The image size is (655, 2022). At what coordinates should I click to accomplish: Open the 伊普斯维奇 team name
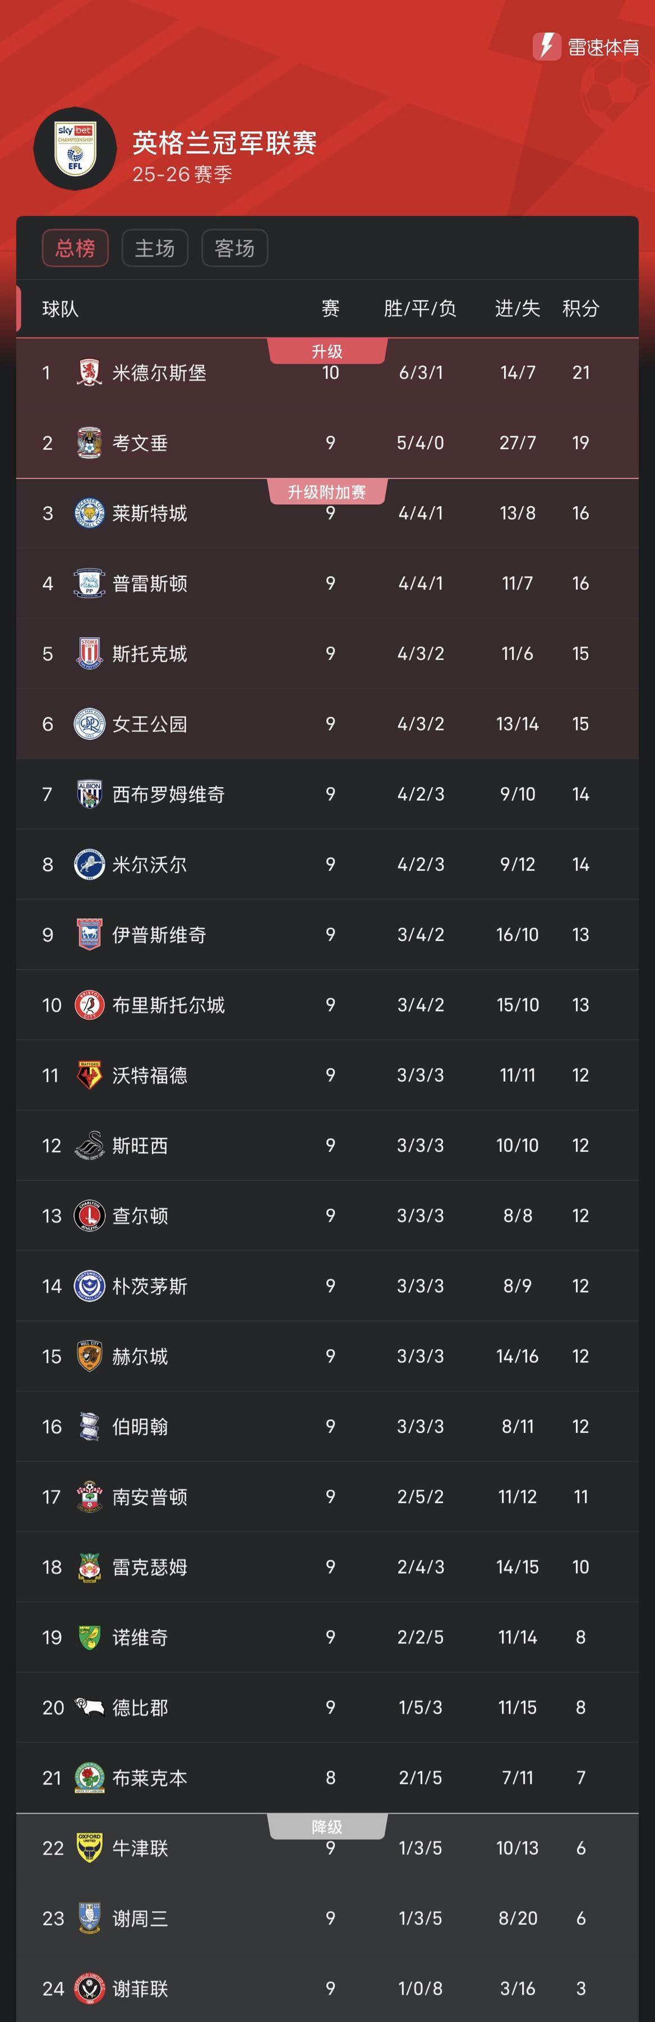click(x=159, y=935)
